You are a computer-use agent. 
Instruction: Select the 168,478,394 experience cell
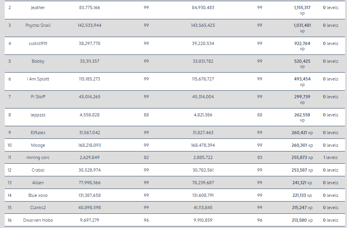click(203, 145)
